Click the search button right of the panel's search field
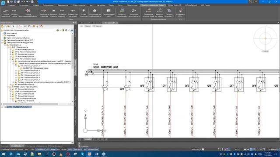Viewport: 280px width, 157px height. [x=72, y=30]
